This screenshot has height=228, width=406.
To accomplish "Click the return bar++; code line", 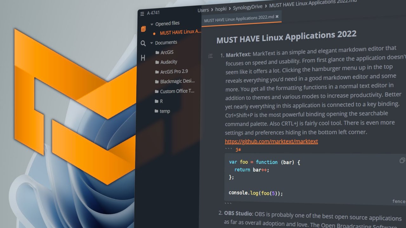I will tap(252, 170).
